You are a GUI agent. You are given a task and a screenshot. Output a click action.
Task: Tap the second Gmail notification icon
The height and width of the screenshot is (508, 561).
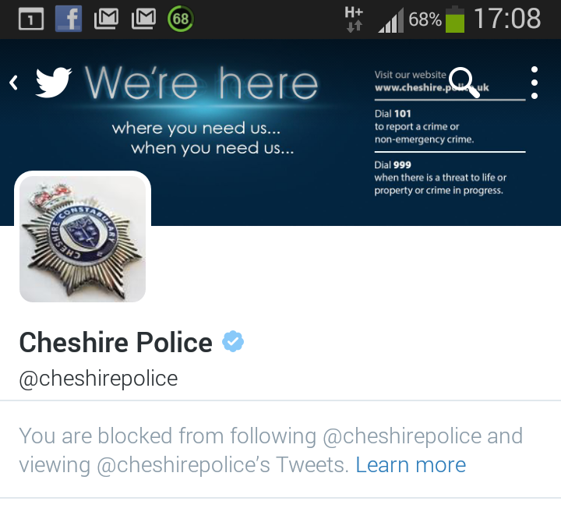[143, 19]
